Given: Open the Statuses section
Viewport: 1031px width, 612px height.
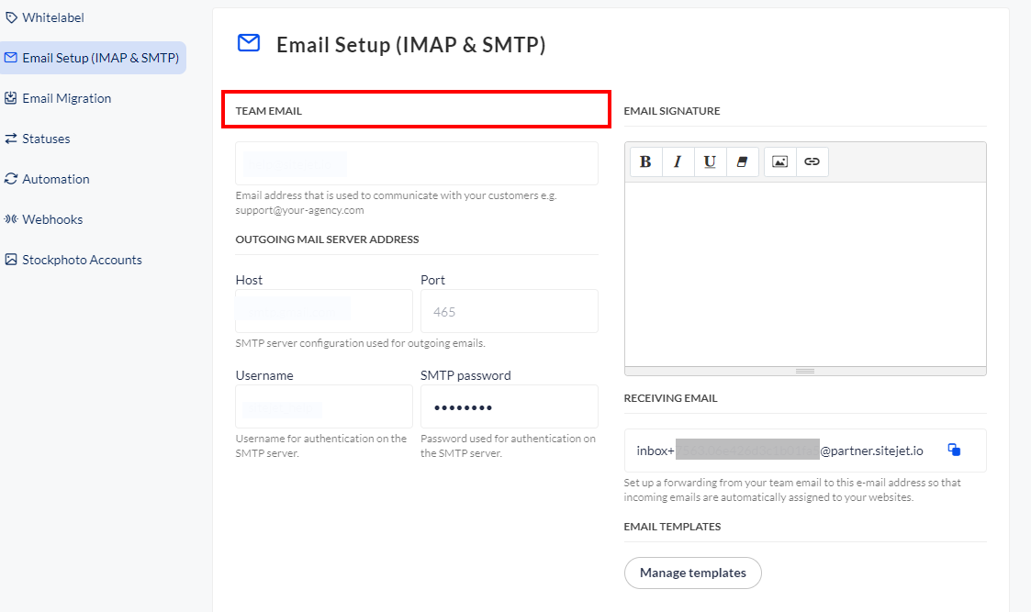Looking at the screenshot, I should pyautogui.click(x=46, y=139).
